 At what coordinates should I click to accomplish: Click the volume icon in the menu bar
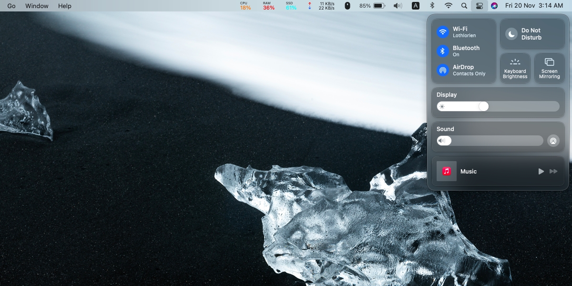click(x=398, y=6)
